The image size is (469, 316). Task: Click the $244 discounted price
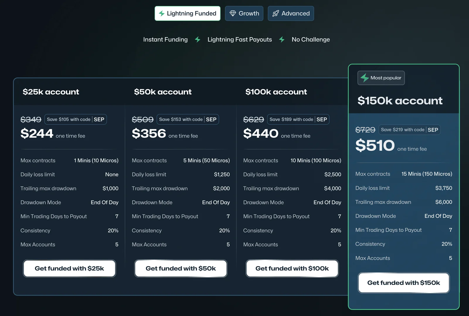coord(37,134)
